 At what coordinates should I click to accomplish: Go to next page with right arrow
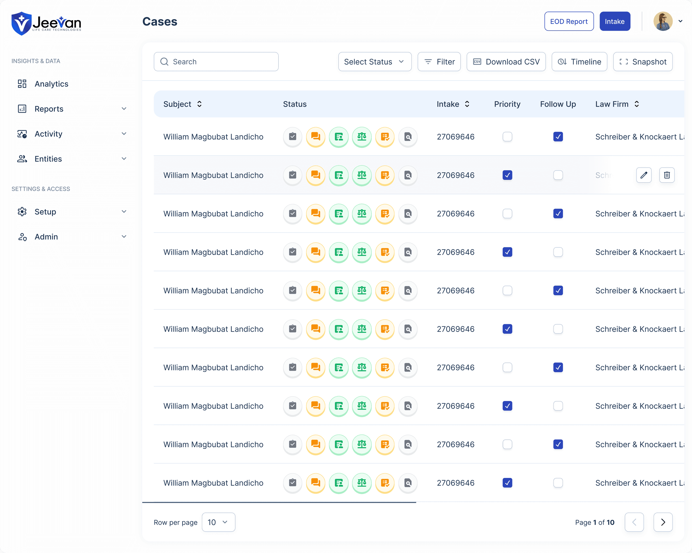click(x=663, y=522)
